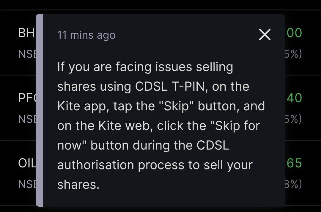Image resolution: width=321 pixels, height=212 pixels.
Task: Tap the green price ending in 00
Action: tap(294, 33)
